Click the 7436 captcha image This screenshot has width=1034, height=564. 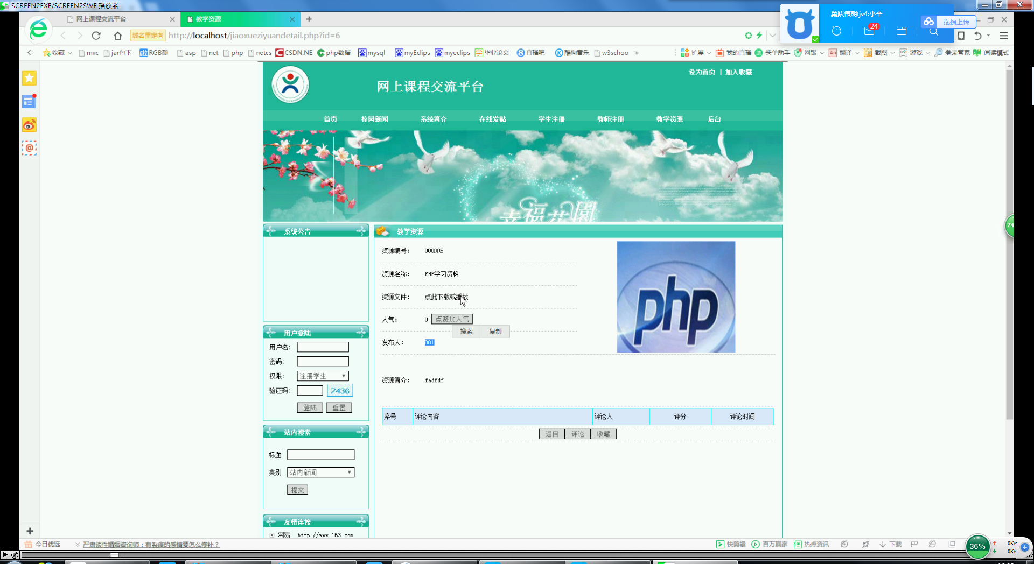pyautogui.click(x=340, y=391)
